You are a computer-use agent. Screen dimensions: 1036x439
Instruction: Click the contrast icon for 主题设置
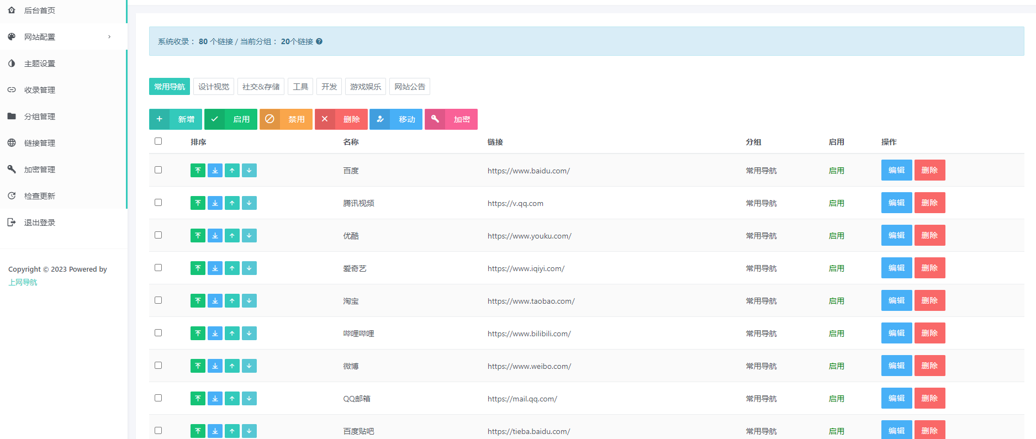(12, 64)
